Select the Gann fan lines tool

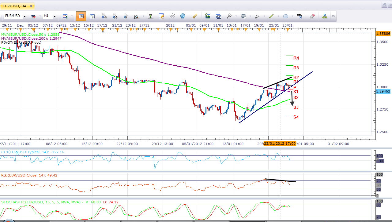tap(258, 16)
